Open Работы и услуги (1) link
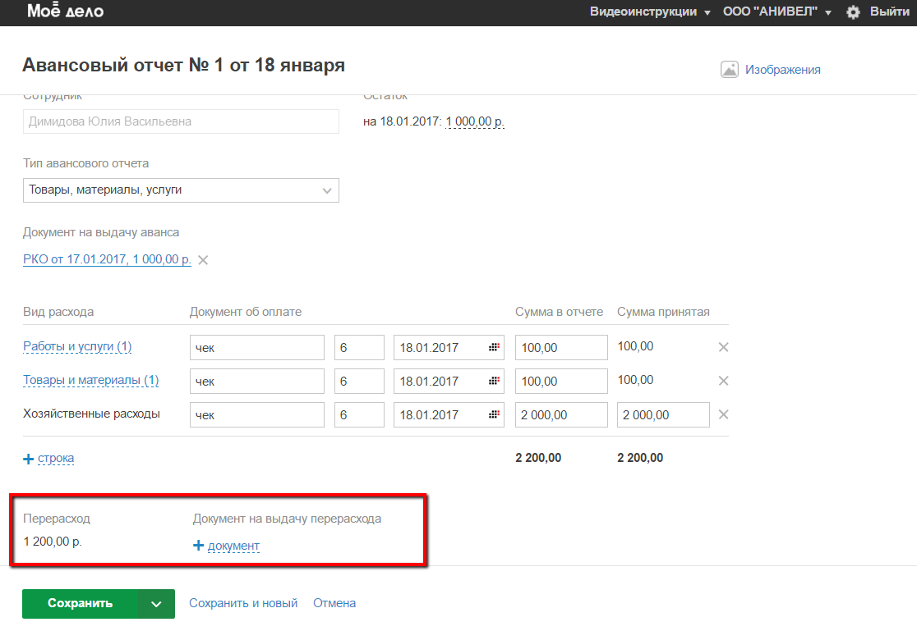 (77, 346)
